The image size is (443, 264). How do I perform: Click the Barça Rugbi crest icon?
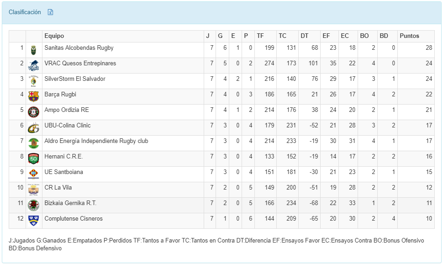coord(33,96)
